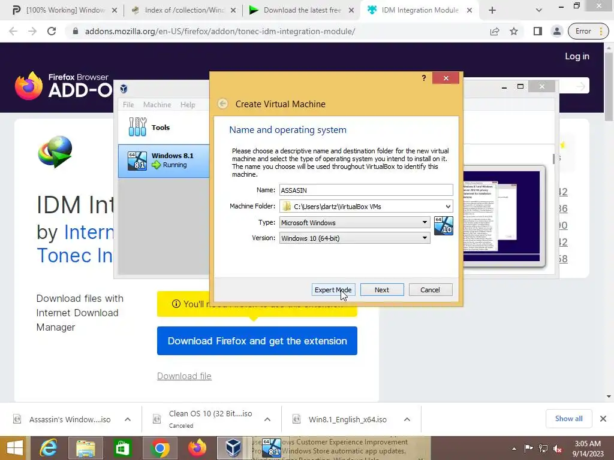Click the address bar URL
The width and height of the screenshot is (614, 460).
pos(220,31)
